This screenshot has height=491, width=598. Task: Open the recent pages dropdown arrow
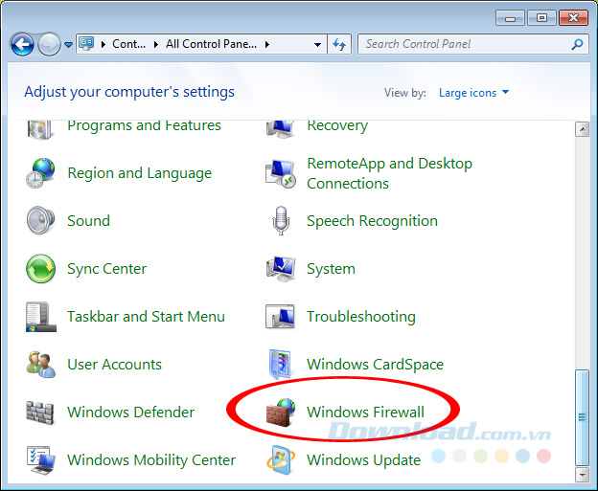tap(68, 45)
